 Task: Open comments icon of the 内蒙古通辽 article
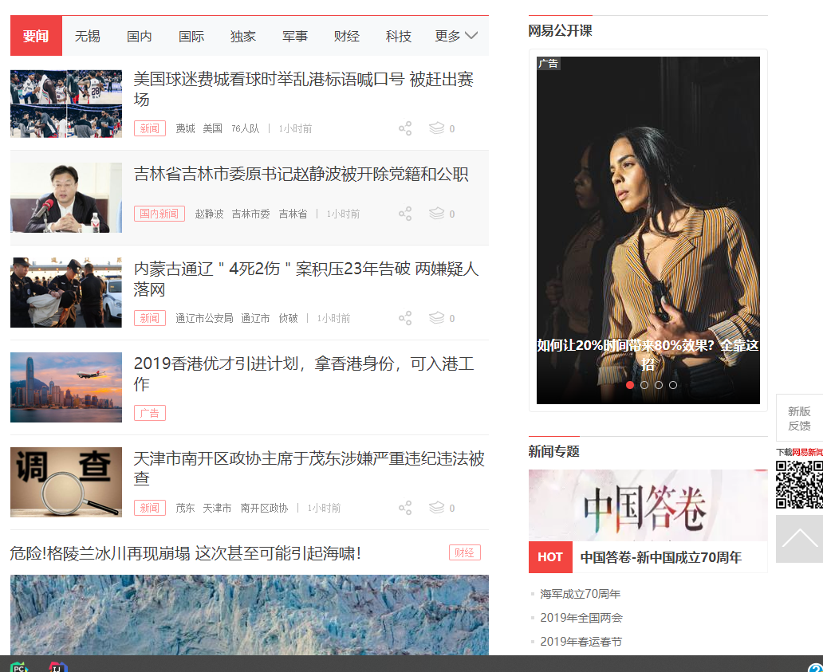pyautogui.click(x=437, y=318)
